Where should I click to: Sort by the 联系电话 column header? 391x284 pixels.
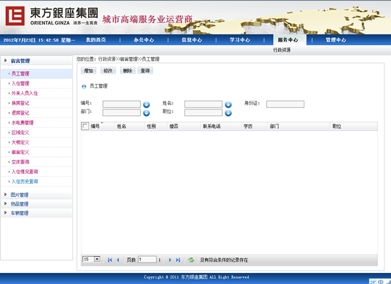click(x=222, y=126)
